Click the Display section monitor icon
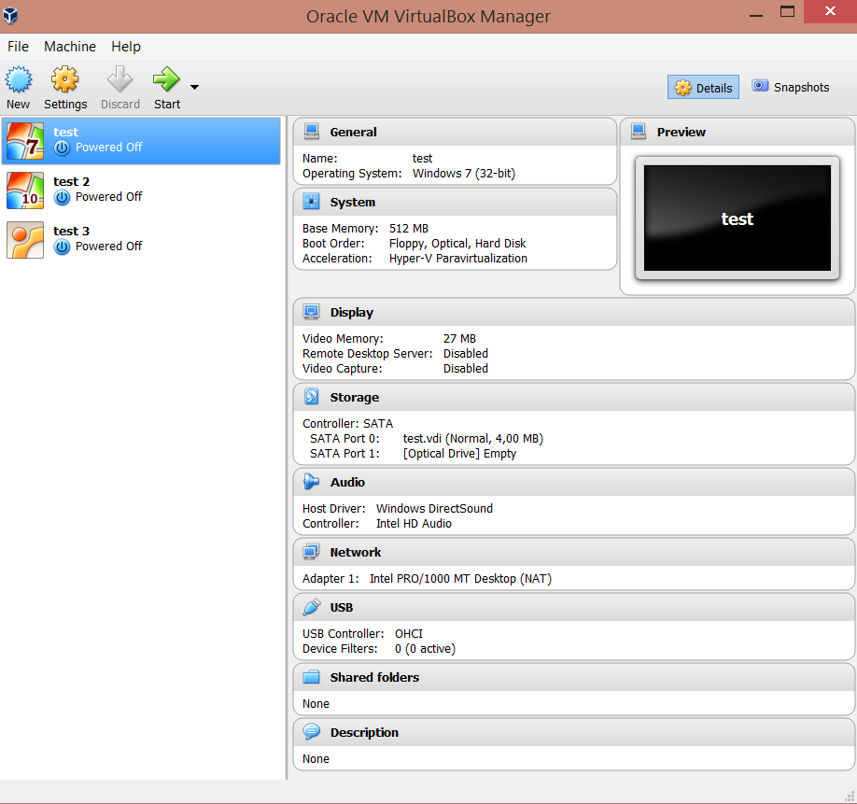The height and width of the screenshot is (804, 857). (312, 313)
